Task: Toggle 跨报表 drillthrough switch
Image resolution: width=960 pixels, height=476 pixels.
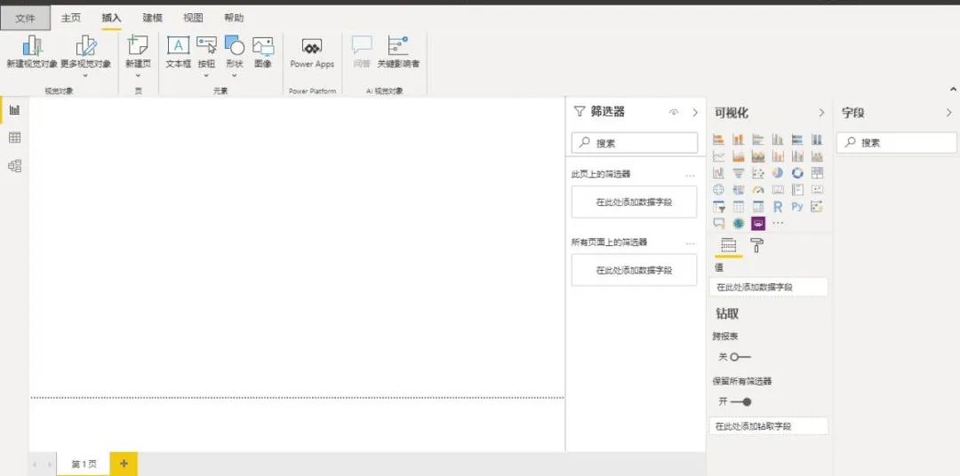Action: coord(740,357)
